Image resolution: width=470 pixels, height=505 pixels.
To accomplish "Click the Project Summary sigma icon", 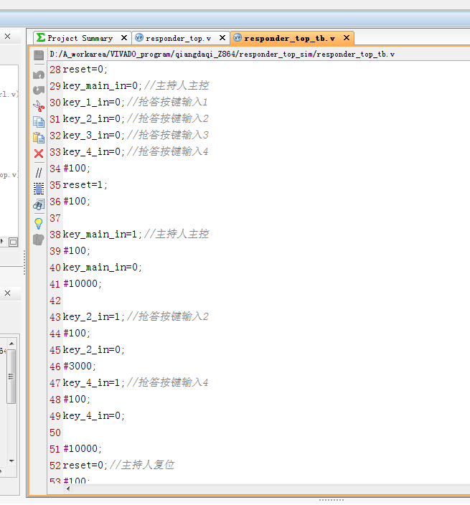I will [41, 38].
